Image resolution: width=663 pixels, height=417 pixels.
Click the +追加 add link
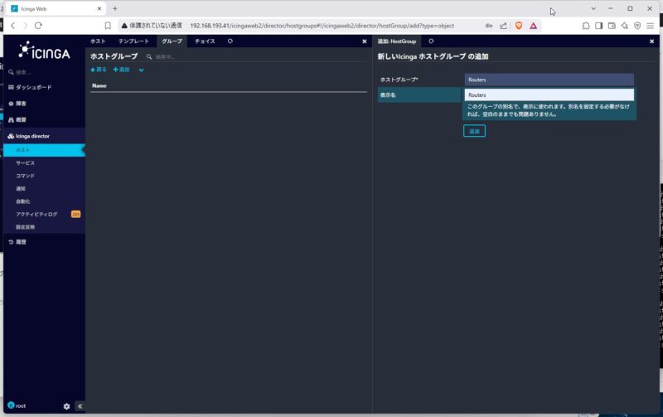(x=121, y=70)
